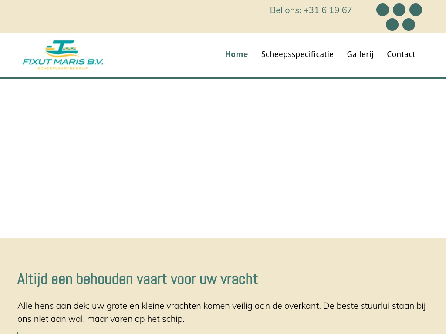Open the Gallerij page
Viewport: 446px width, 334px height.
[360, 54]
